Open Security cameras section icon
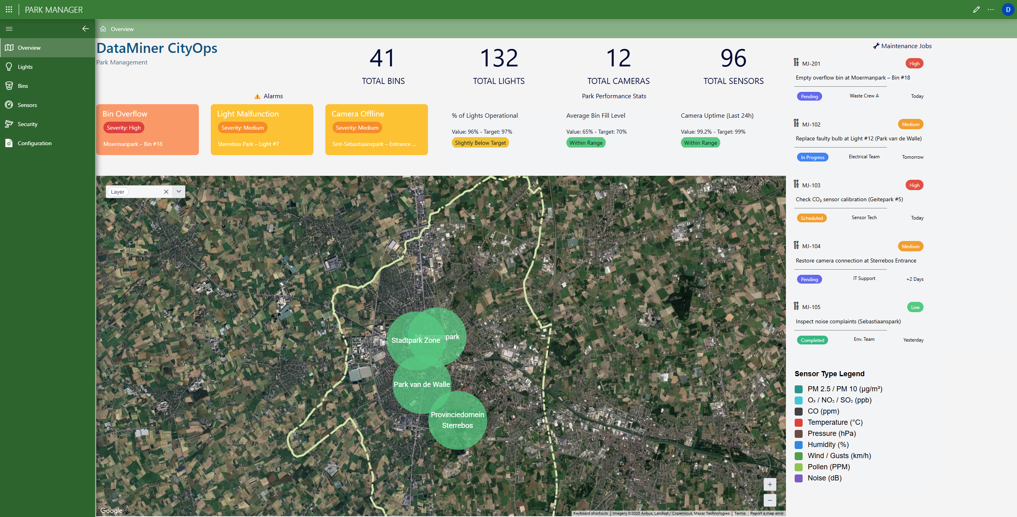 (x=9, y=124)
